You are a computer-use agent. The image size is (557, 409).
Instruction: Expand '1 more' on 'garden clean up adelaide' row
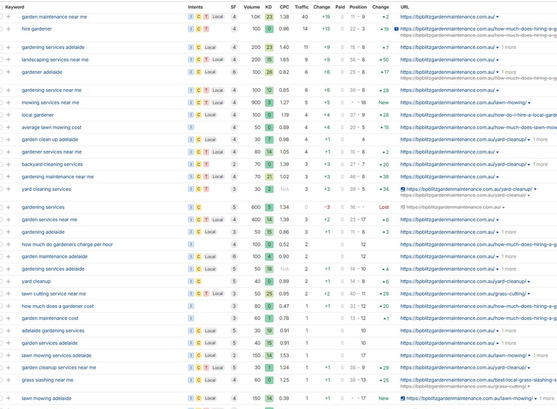point(540,140)
